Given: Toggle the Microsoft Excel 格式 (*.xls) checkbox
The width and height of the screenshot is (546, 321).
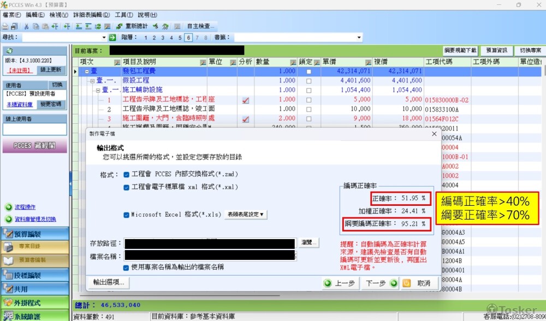Looking at the screenshot, I should pos(127,215).
